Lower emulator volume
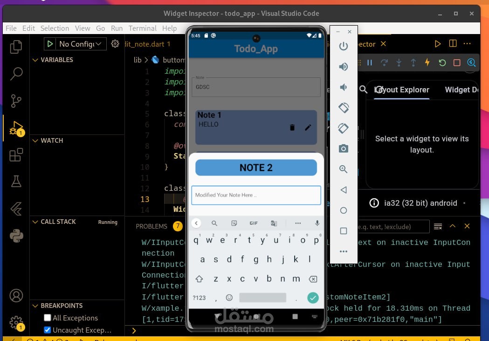Screen dimensions: 489x341 tap(344, 87)
